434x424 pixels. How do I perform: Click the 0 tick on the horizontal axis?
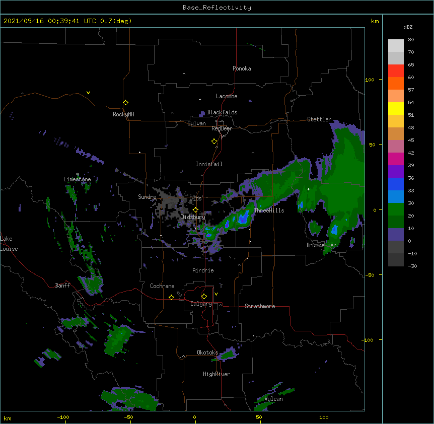pyautogui.click(x=194, y=417)
